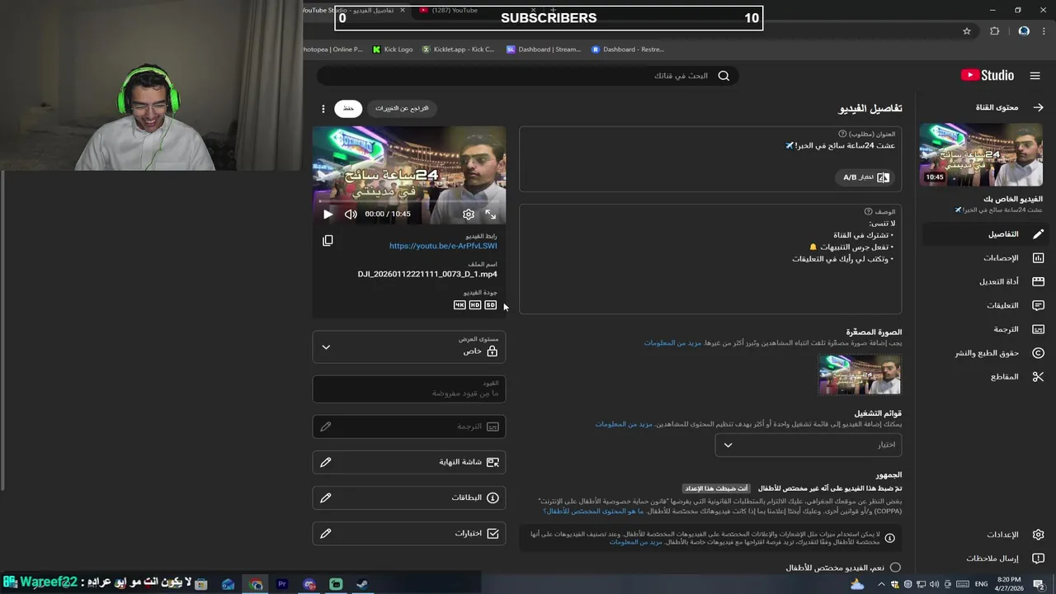Edit the subtitles pencil icon
The image size is (1056, 594).
(x=326, y=427)
